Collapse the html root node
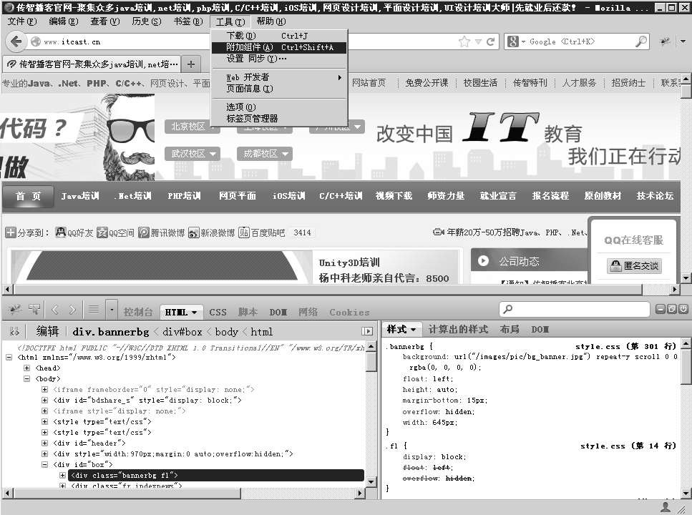The height and width of the screenshot is (515, 692). coord(9,357)
